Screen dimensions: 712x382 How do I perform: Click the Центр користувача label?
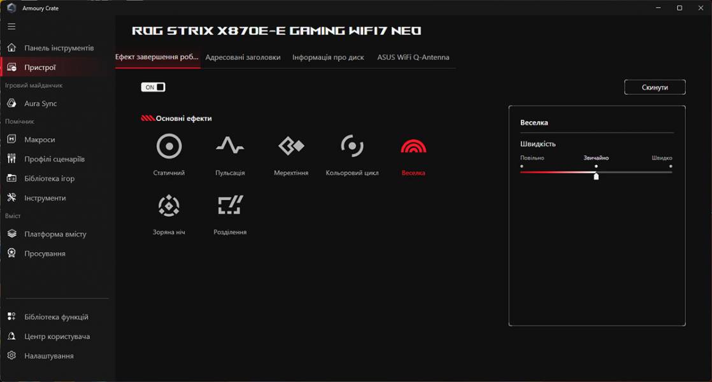point(57,336)
